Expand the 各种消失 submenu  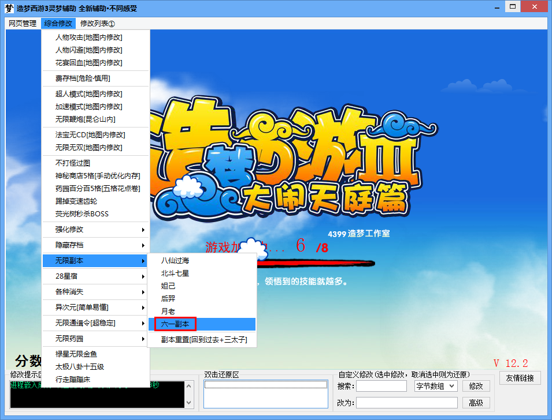[x=96, y=292]
